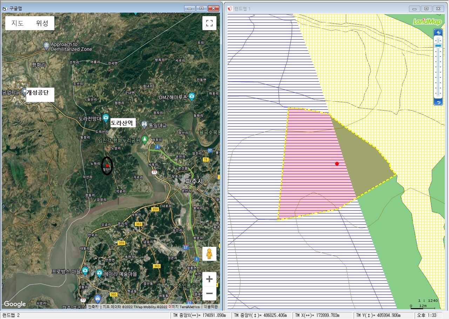Switch Google map to 지도 view
The width and height of the screenshot is (449, 319).
point(17,23)
